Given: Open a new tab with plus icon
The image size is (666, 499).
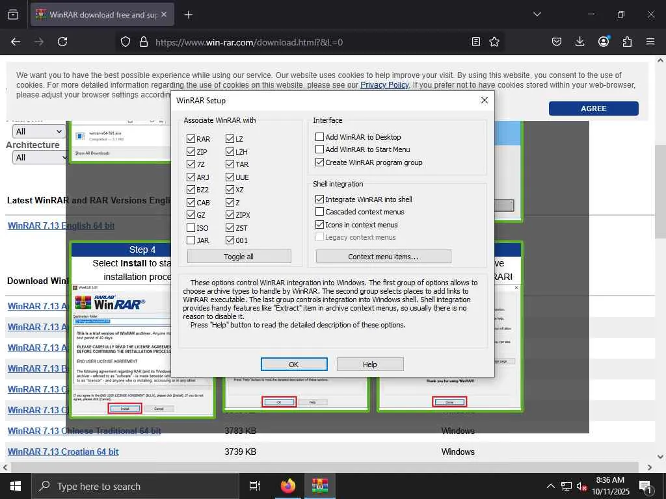Looking at the screenshot, I should pyautogui.click(x=188, y=15).
